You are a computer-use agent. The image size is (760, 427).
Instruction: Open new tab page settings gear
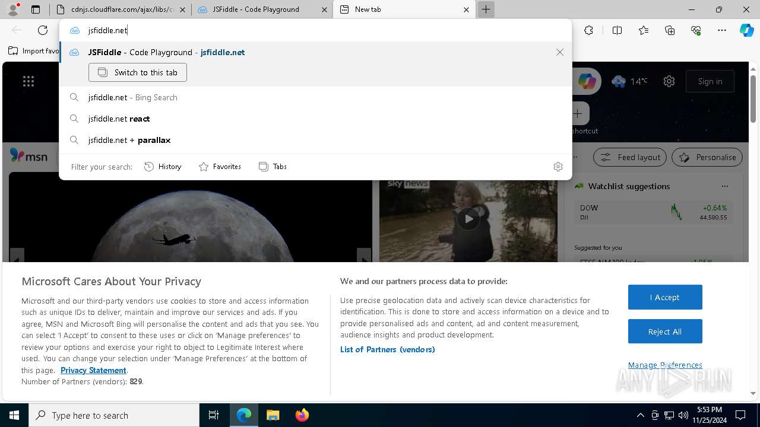(669, 81)
